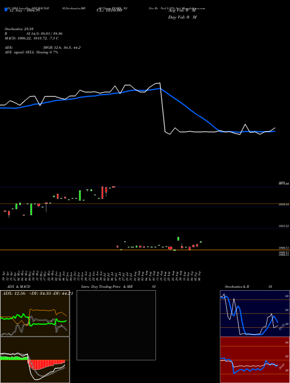Click the blue 12 Day SMA legend square
The height and width of the screenshot is (383, 290).
pos(6,9)
